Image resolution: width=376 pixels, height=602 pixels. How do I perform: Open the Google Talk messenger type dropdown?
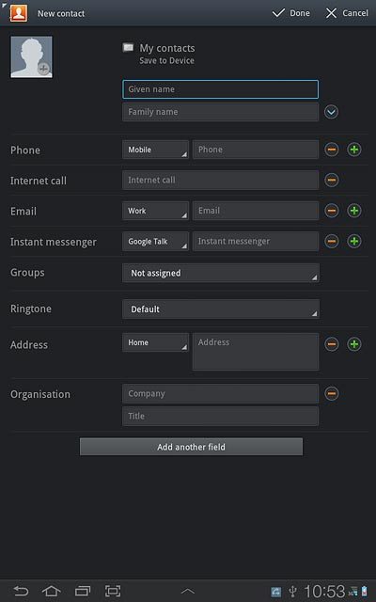[x=155, y=241]
